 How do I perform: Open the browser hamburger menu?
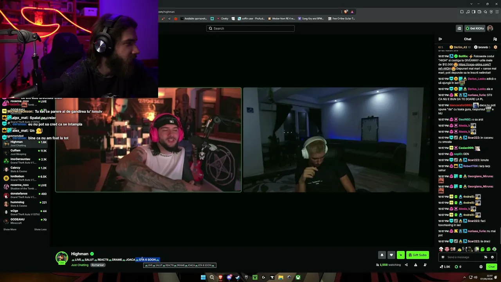click(x=497, y=12)
